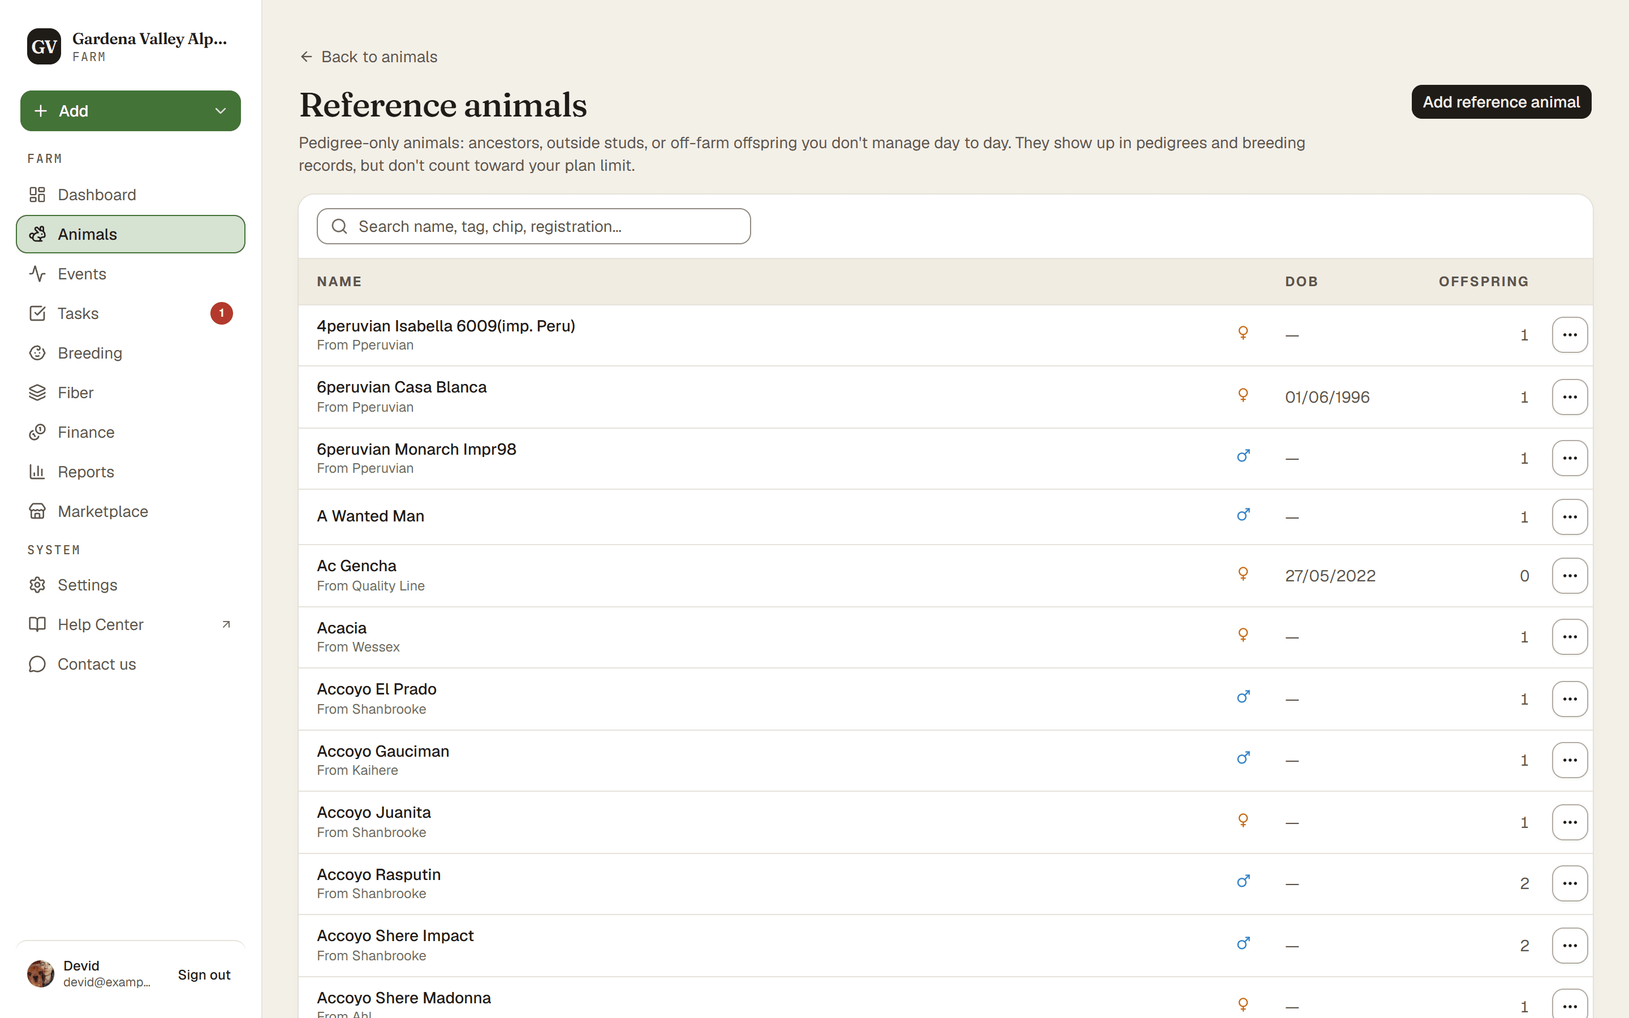This screenshot has height=1018, width=1629.
Task: Click Add reference animal button
Action: coord(1501,102)
